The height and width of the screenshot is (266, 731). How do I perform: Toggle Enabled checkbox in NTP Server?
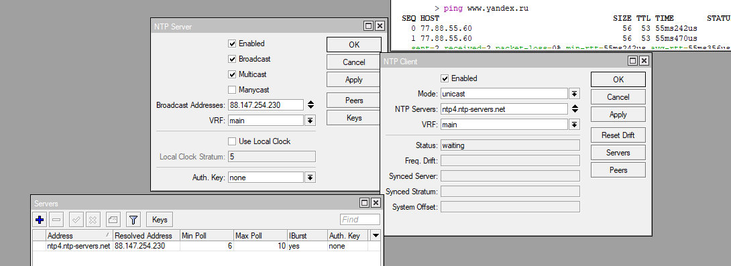coord(232,44)
